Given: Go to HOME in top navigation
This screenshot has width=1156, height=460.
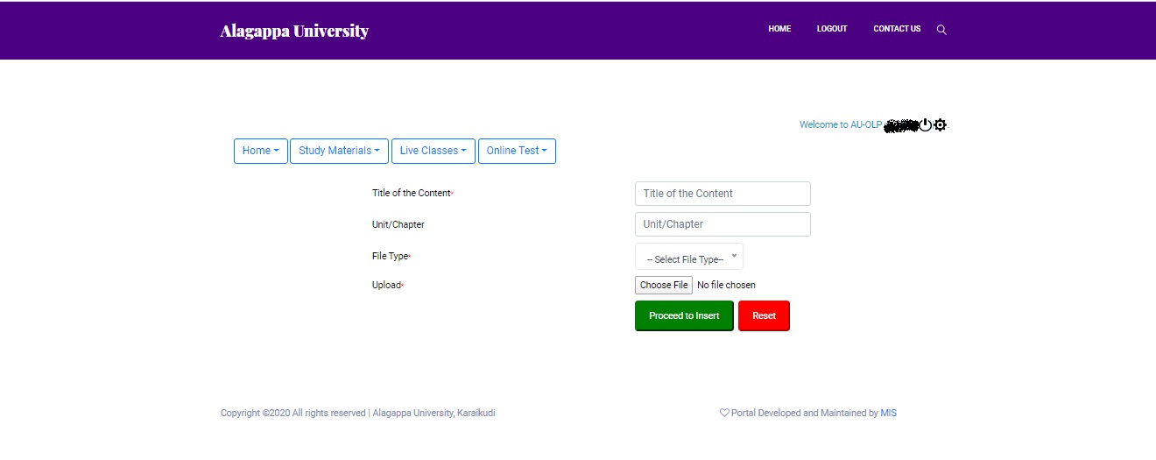Looking at the screenshot, I should click(x=779, y=29).
